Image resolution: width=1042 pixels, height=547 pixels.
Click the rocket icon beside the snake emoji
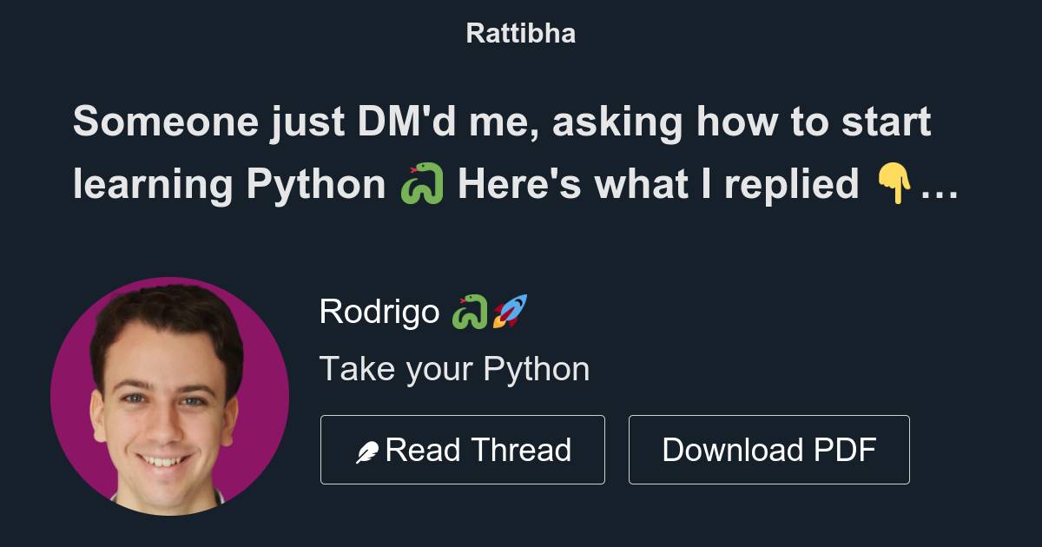509,311
